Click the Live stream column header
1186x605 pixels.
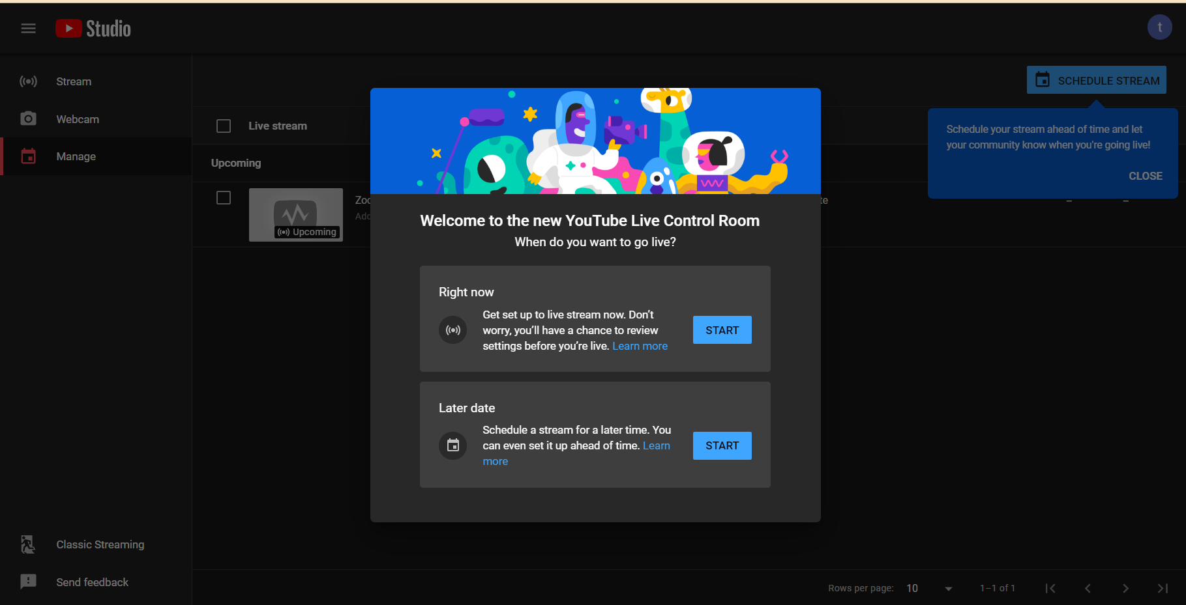coord(278,126)
